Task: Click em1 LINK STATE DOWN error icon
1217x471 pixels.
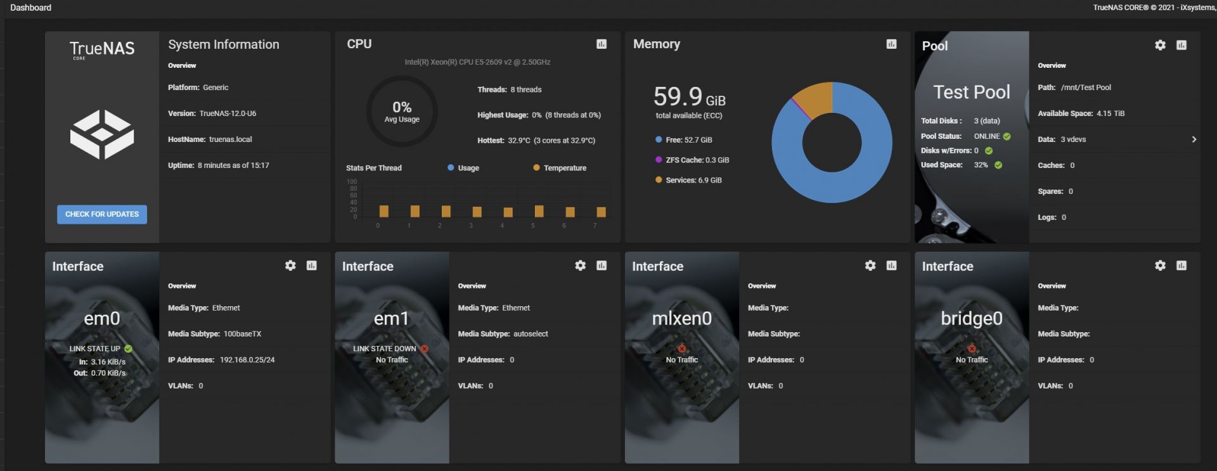Action: [424, 349]
